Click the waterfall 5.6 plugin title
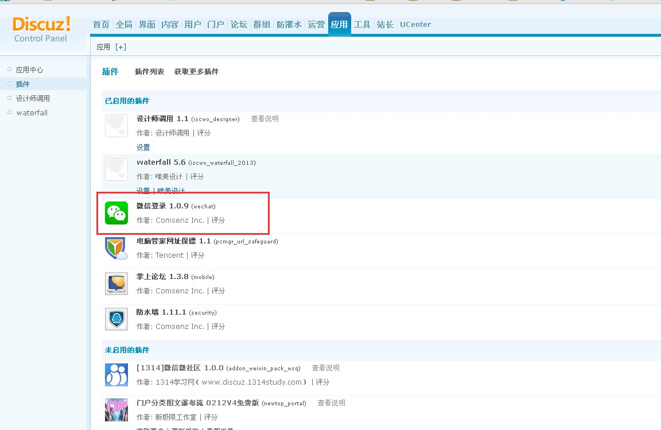The height and width of the screenshot is (430, 661). point(161,162)
